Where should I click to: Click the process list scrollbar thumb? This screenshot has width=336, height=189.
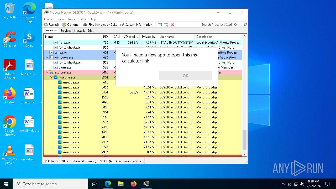244,140
